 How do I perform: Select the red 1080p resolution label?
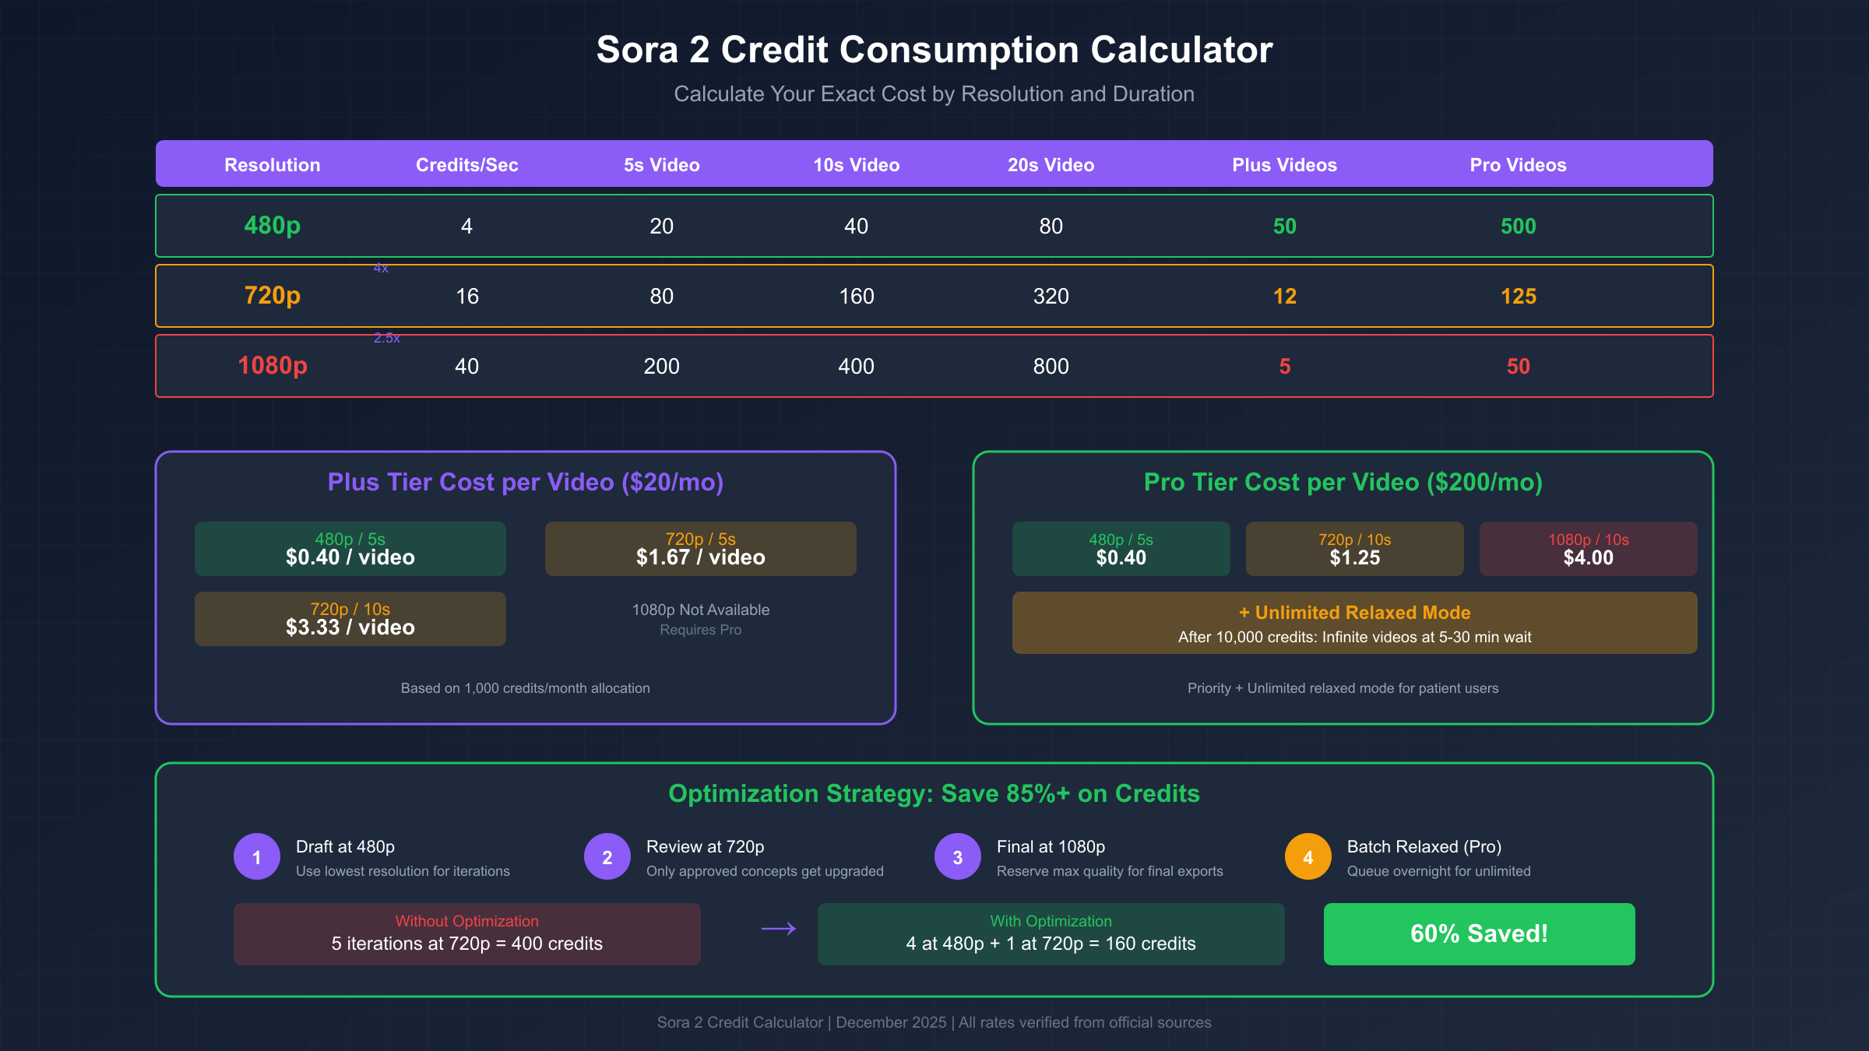[x=273, y=366]
